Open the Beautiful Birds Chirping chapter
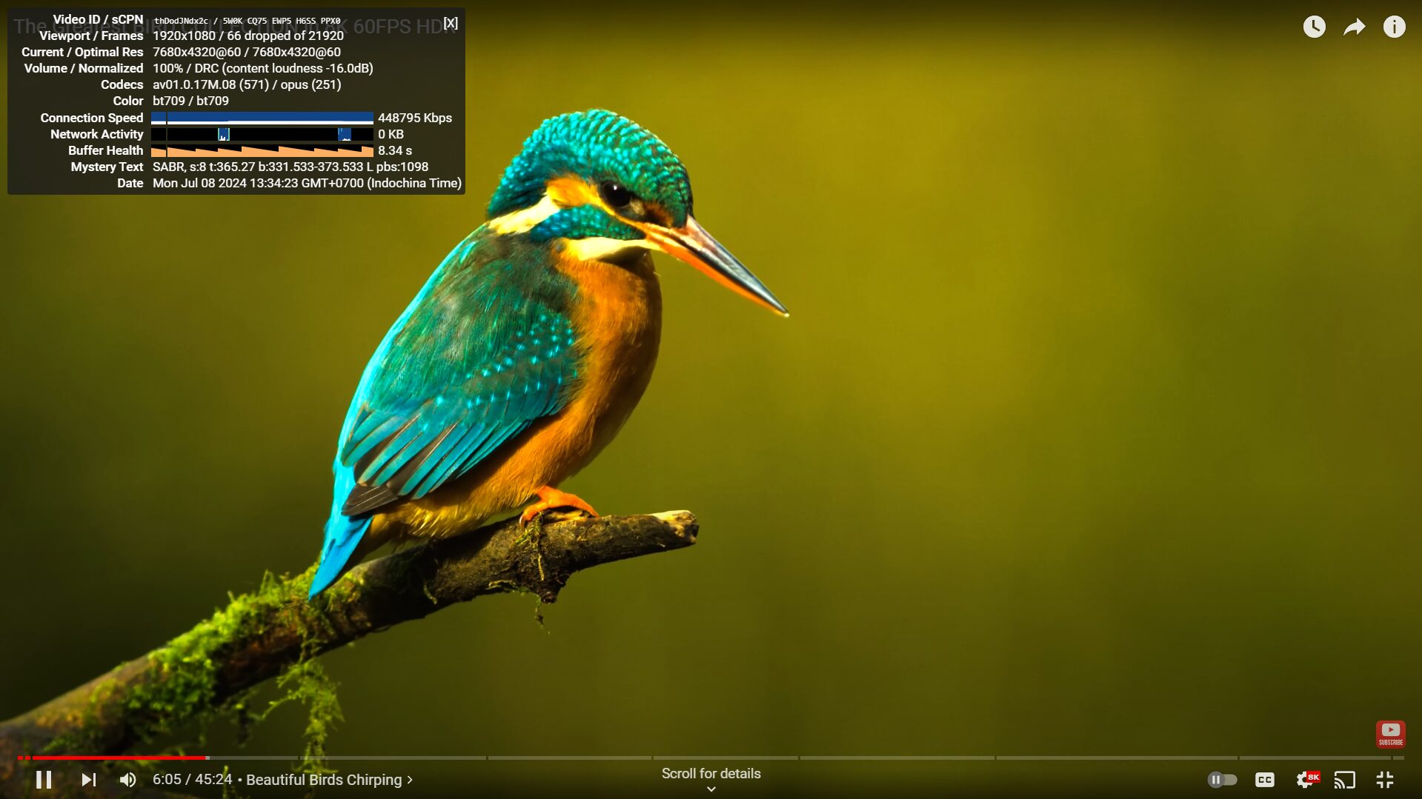 [x=329, y=780]
